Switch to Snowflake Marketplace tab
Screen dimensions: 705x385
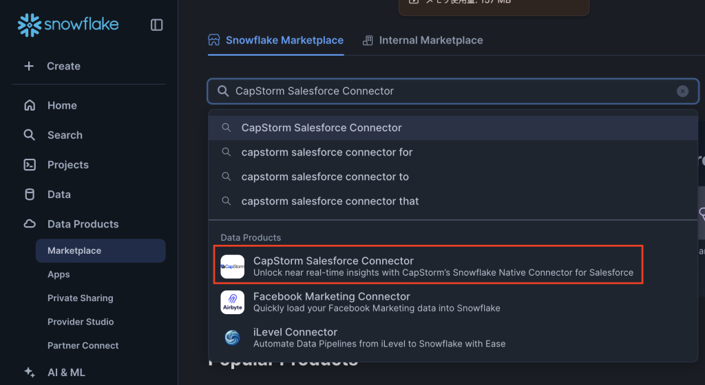275,41
